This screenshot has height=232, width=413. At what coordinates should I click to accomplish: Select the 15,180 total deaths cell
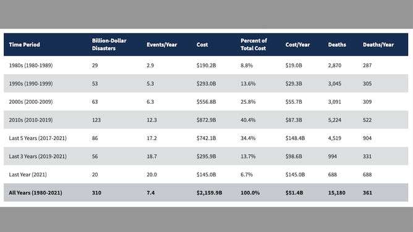336,193
